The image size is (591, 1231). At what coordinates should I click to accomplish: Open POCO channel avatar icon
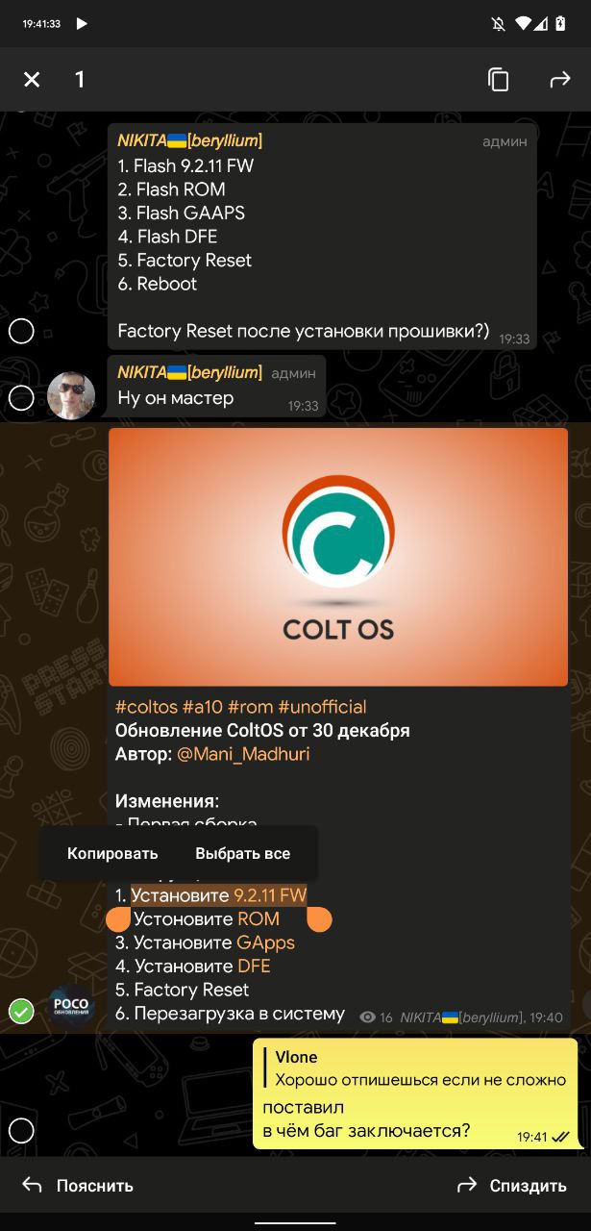(71, 1006)
